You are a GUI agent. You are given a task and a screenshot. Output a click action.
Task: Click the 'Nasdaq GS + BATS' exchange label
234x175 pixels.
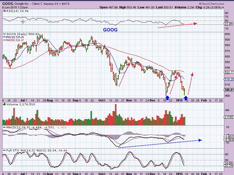point(57,4)
